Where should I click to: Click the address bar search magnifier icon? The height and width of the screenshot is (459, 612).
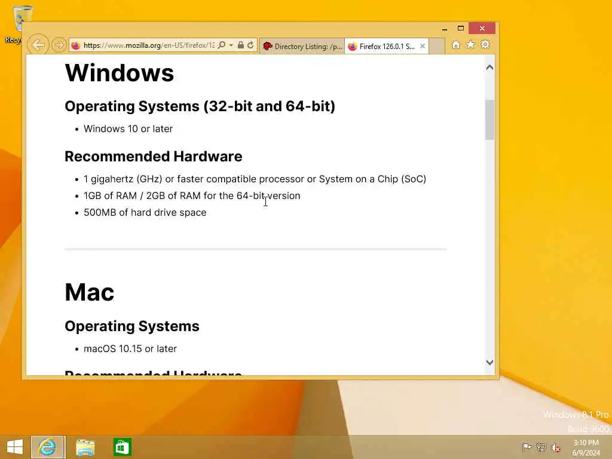pyautogui.click(x=222, y=45)
